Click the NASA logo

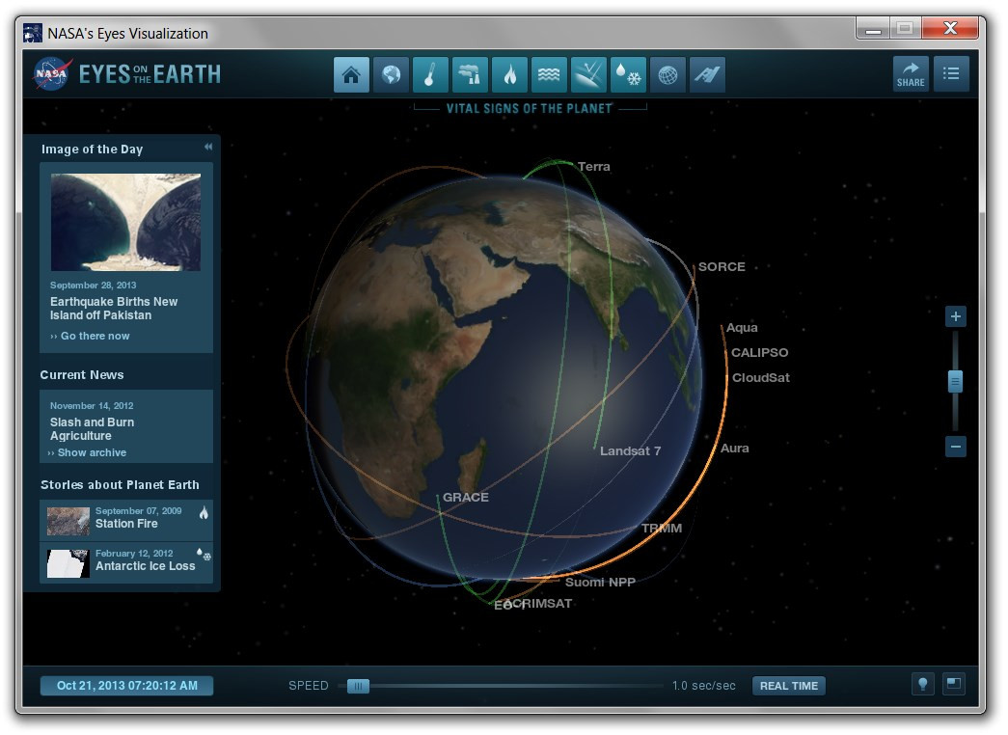53,74
